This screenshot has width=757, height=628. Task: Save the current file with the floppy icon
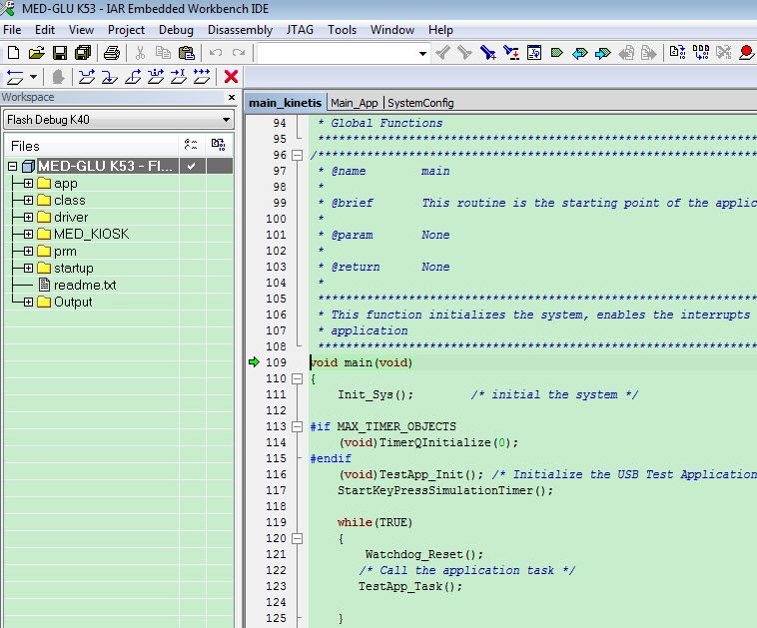[59, 53]
